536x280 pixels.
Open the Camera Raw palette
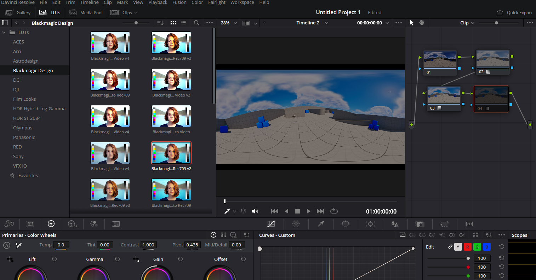(9, 224)
